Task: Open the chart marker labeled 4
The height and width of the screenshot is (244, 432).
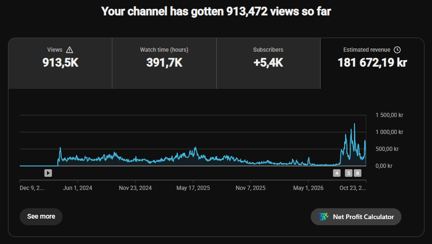Action: pyautogui.click(x=337, y=173)
